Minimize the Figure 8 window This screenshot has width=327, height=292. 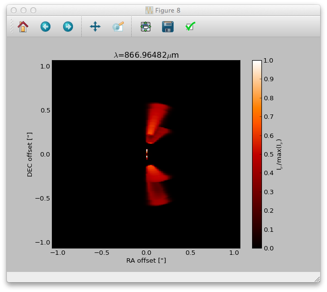[23, 10]
